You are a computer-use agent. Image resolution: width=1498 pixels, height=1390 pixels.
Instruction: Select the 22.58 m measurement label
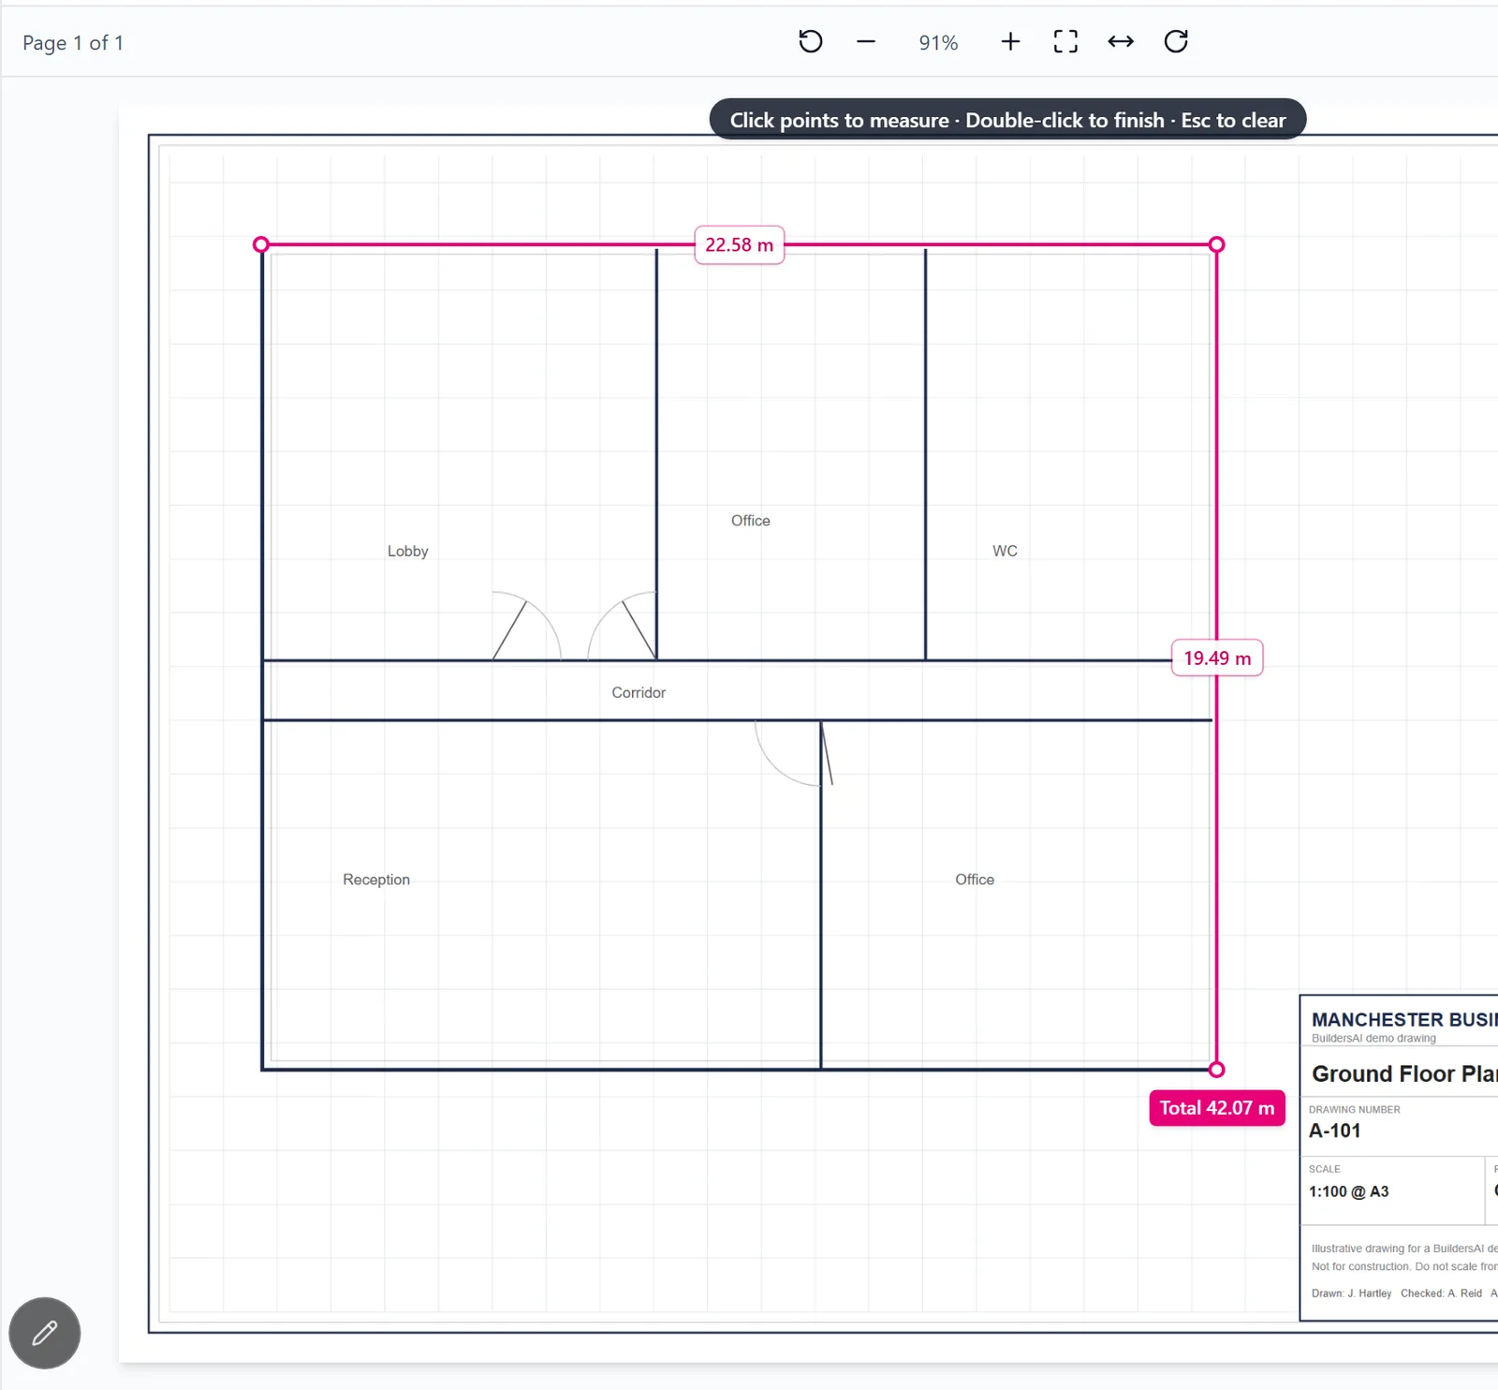[740, 245]
